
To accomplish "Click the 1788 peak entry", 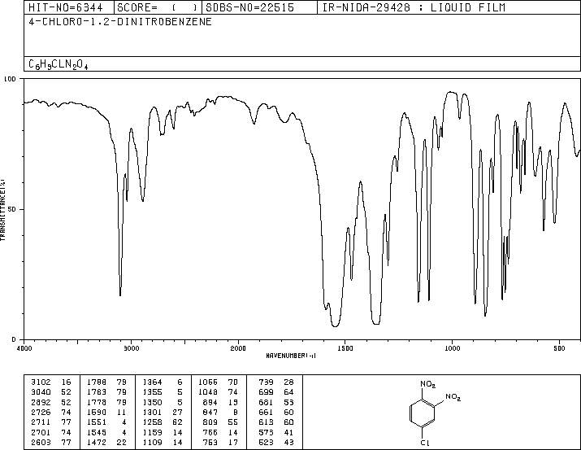I will (106, 382).
